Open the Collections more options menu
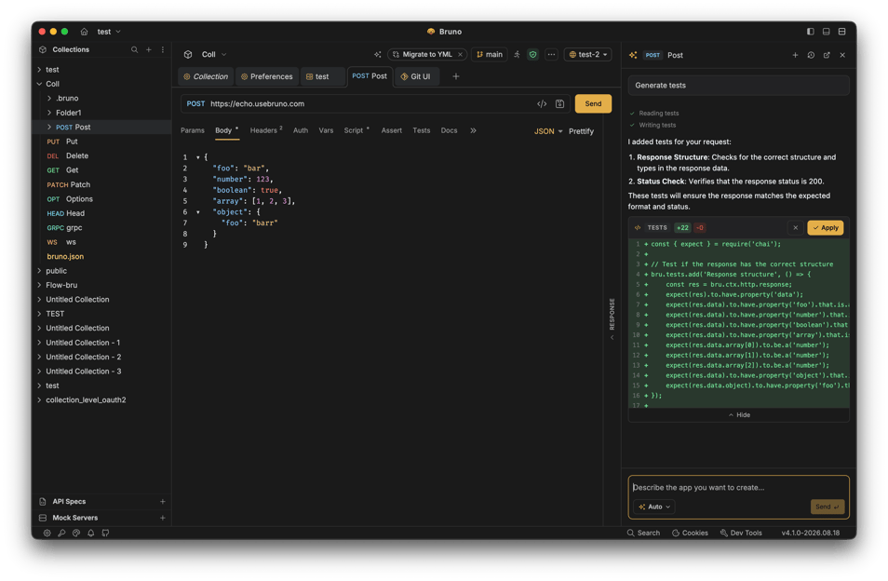Image resolution: width=888 pixels, height=581 pixels. (163, 50)
